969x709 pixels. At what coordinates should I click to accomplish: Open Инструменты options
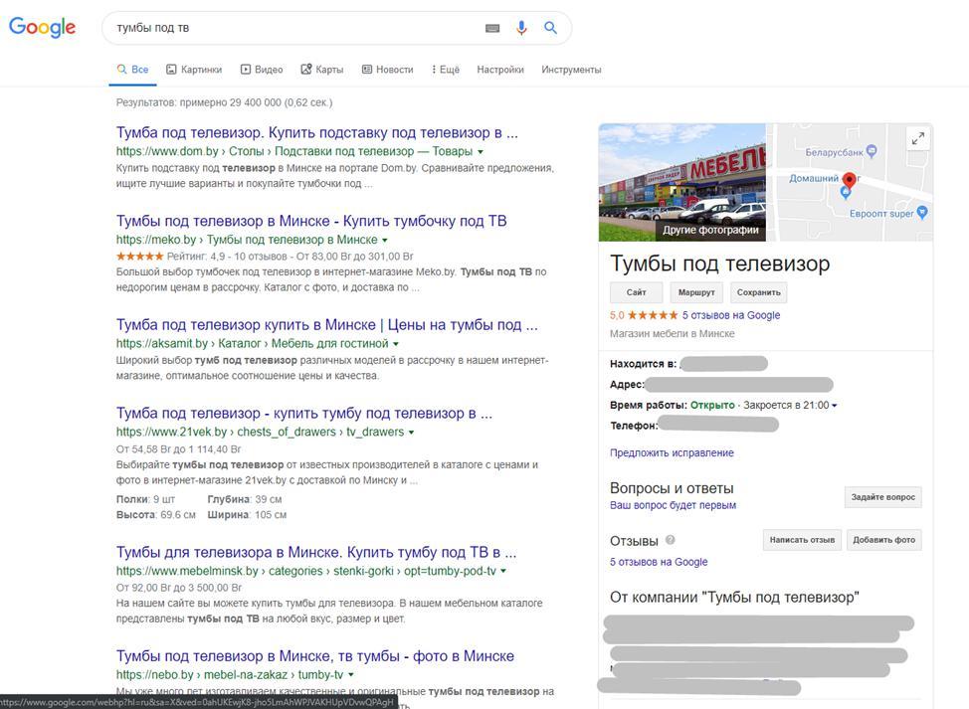[571, 70]
